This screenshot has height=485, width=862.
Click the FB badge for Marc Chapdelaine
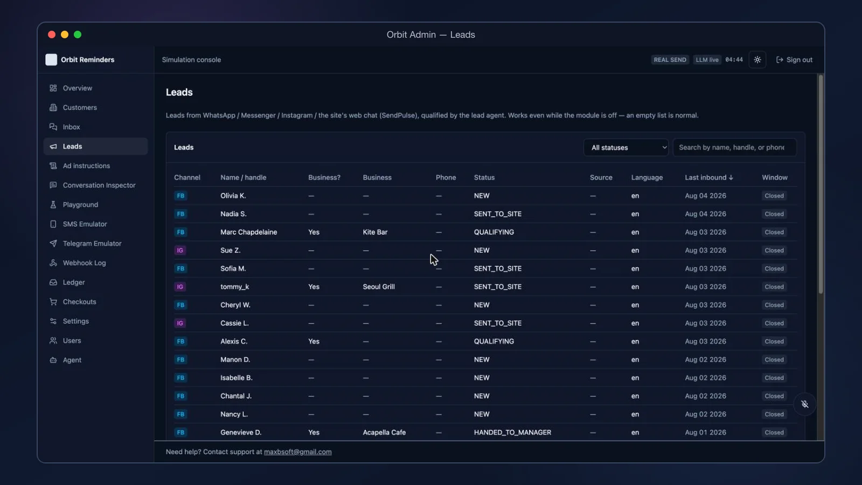click(180, 232)
